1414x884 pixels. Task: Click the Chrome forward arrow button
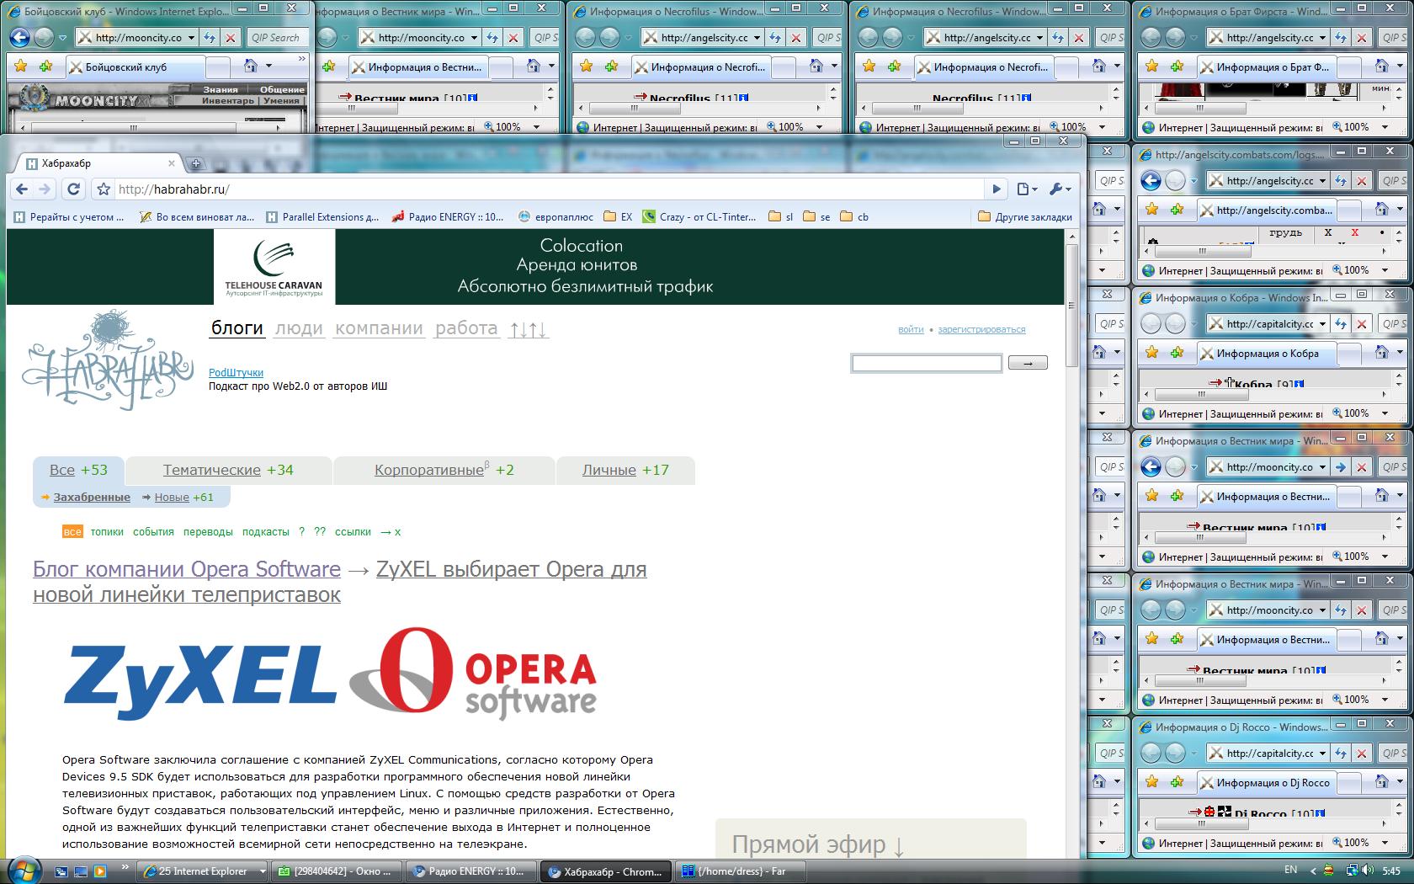coord(45,189)
